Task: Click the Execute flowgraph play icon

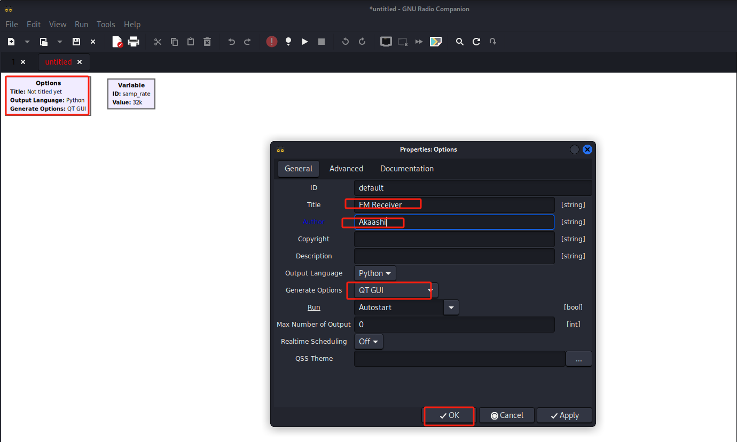Action: [305, 42]
